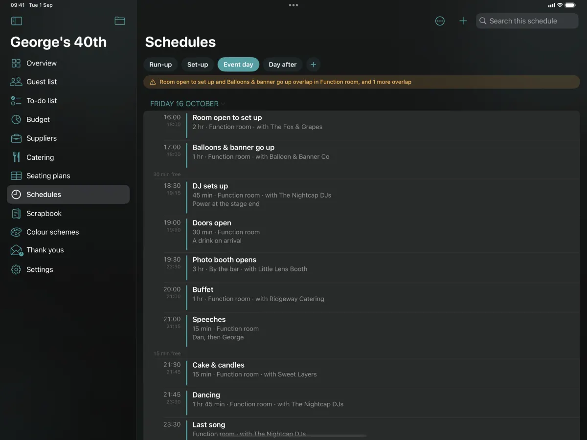The image size is (587, 440).
Task: Click the Schedules clock icon
Action: pyautogui.click(x=16, y=195)
